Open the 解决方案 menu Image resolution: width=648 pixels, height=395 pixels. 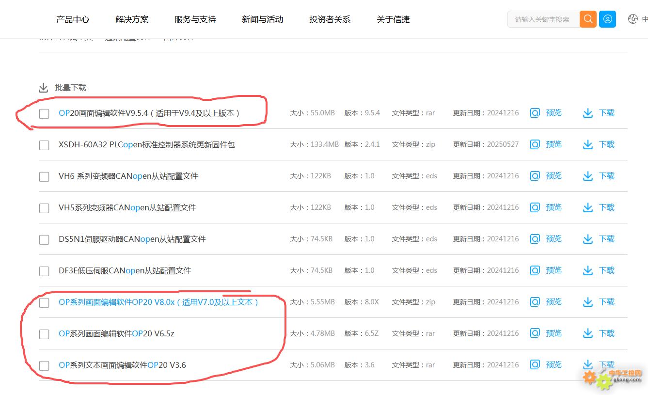tap(132, 19)
